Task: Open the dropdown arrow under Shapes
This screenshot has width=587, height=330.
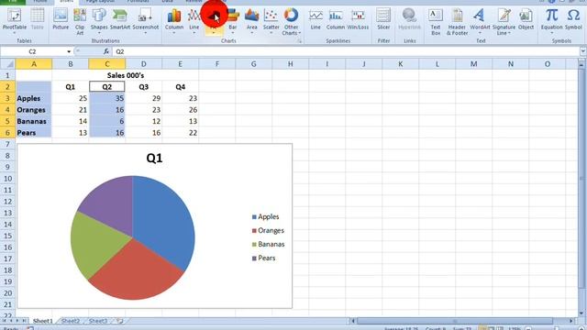Action: [99, 33]
